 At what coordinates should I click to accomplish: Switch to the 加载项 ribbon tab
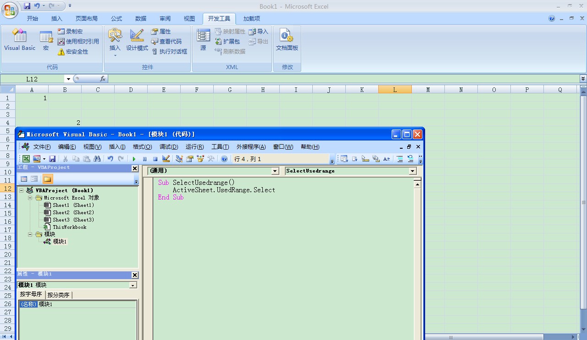point(252,19)
